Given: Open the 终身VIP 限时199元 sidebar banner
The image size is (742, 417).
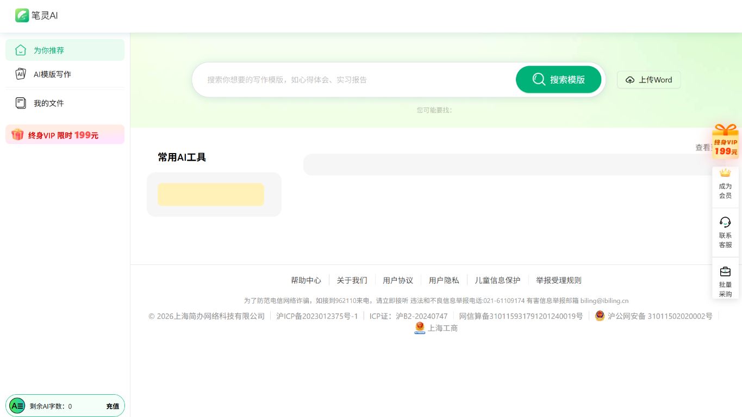Looking at the screenshot, I should point(65,135).
